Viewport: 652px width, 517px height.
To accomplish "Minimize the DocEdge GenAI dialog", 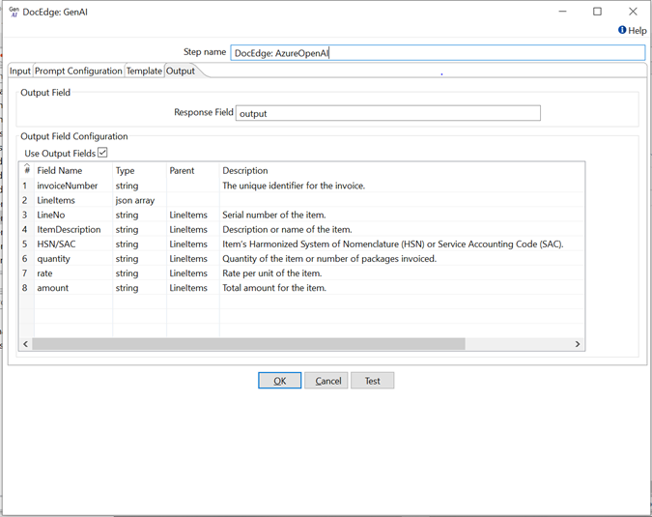I will click(561, 12).
